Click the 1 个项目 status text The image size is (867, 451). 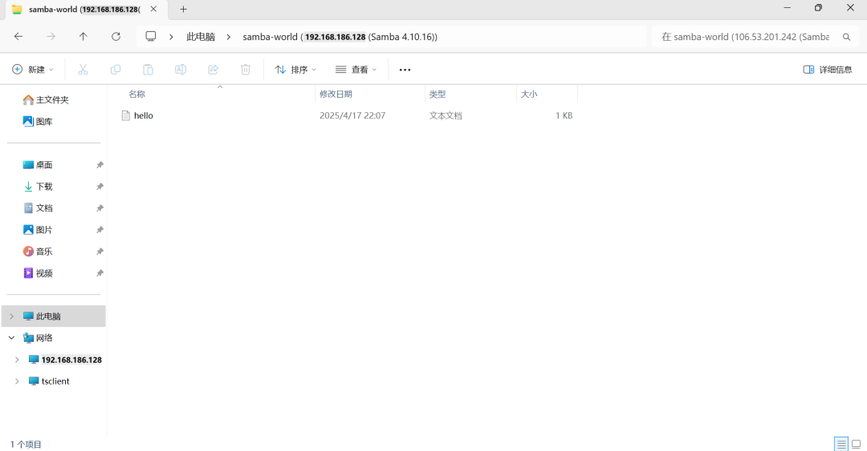click(x=26, y=445)
